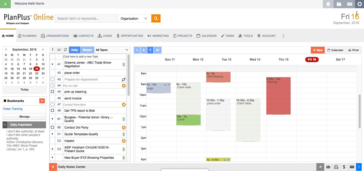
Task: Add a bookmark with orange plus icon
Action: (x=42, y=101)
